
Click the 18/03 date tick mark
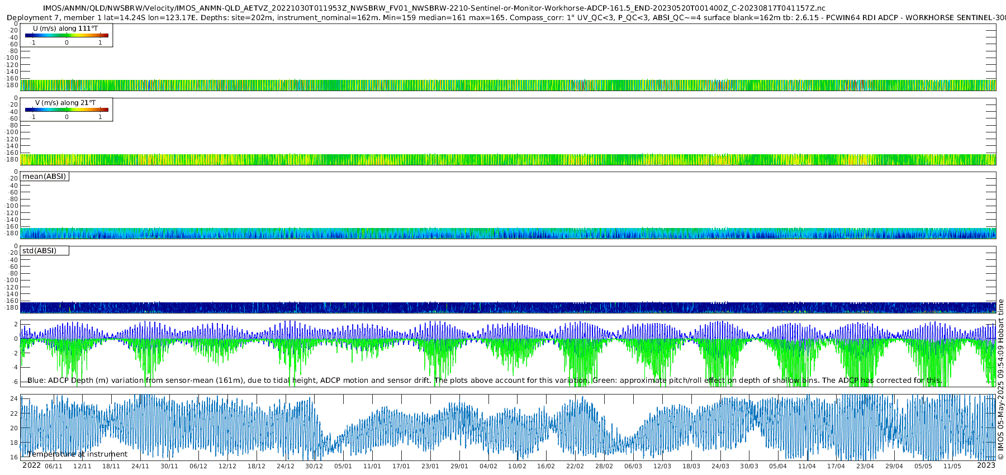691,466
